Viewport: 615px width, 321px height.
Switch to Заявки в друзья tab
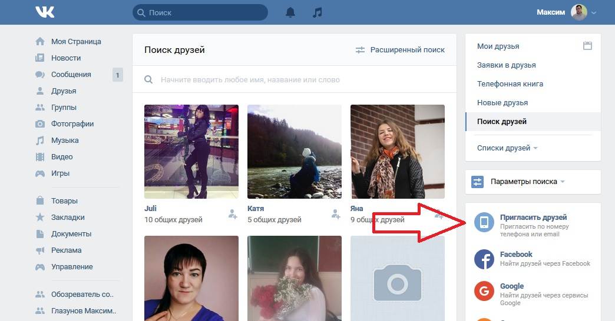507,65
